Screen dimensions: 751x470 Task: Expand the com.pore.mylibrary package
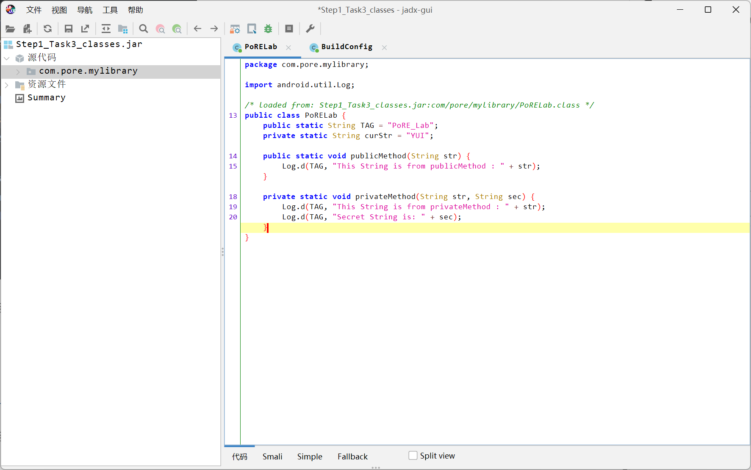tap(18, 71)
